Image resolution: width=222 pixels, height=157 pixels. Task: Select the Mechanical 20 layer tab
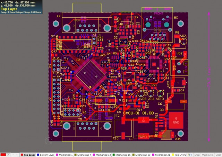(141, 155)
